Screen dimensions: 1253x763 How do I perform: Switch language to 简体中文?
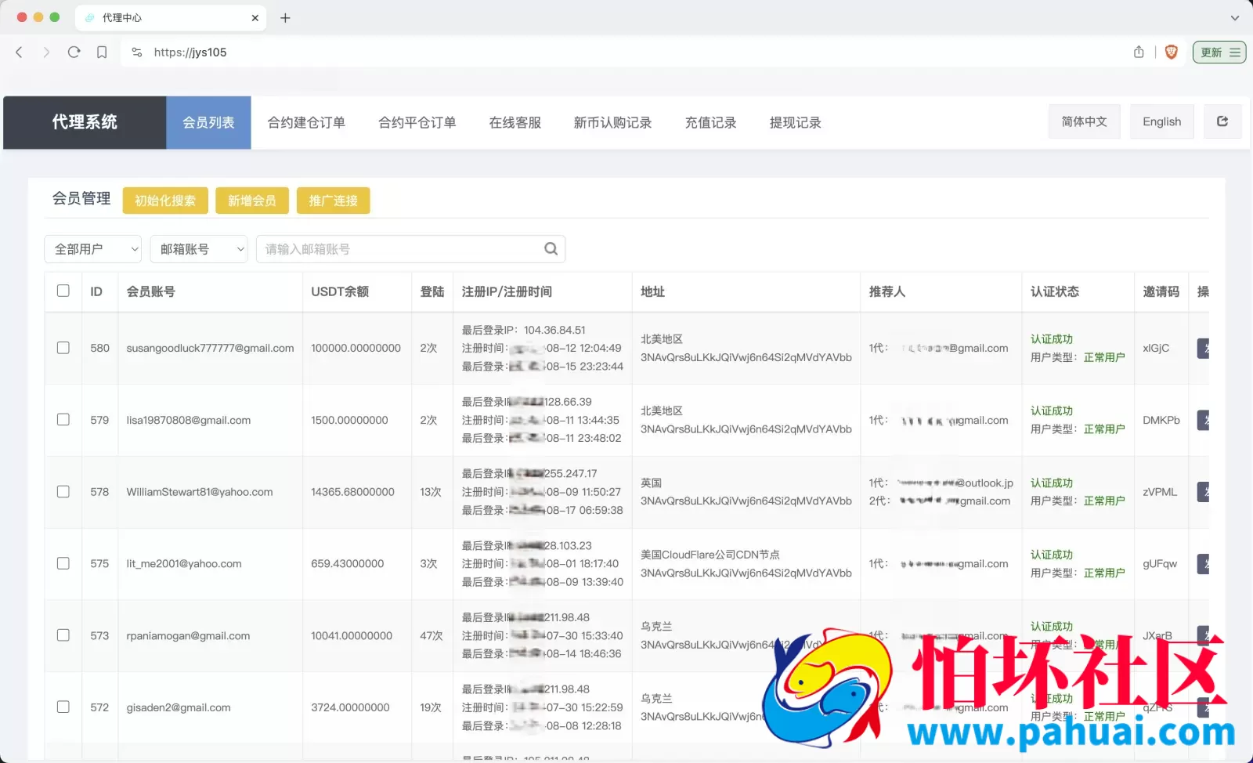coord(1085,121)
